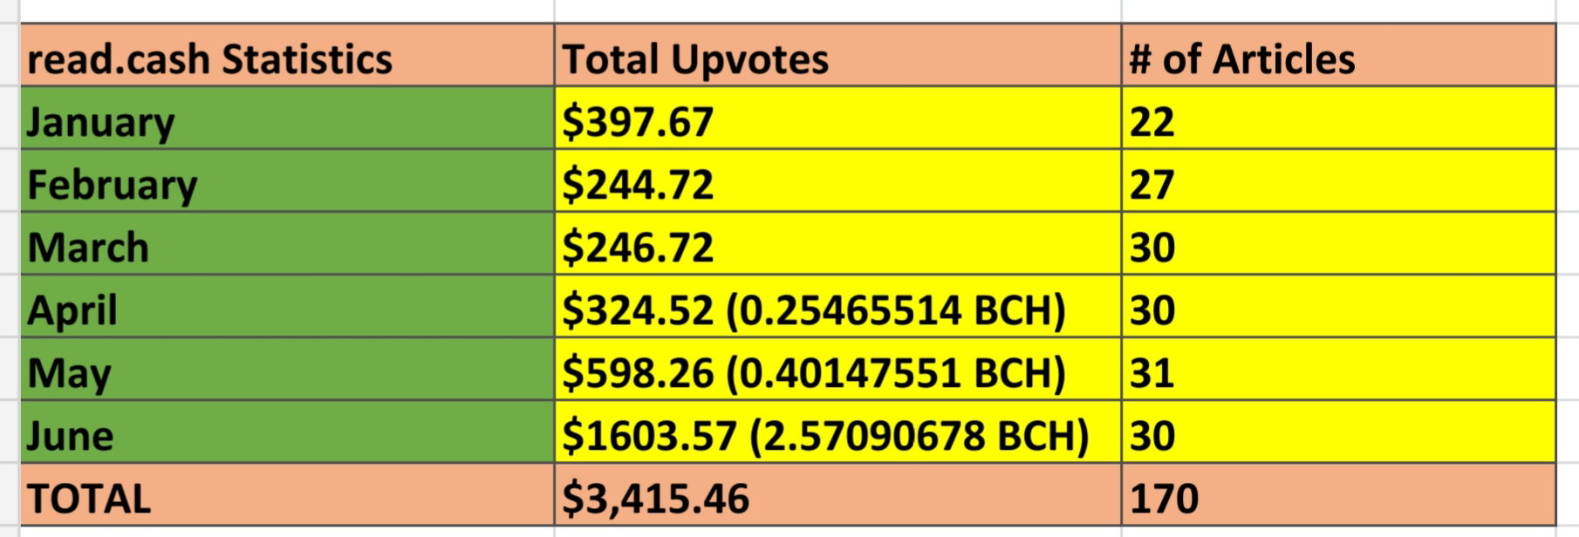Click the $244.72 cell
The image size is (1579, 537).
[x=837, y=180]
